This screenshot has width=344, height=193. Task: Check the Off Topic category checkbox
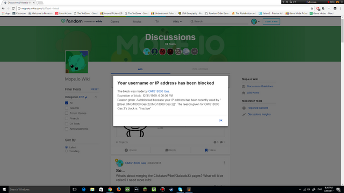click(x=67, y=124)
